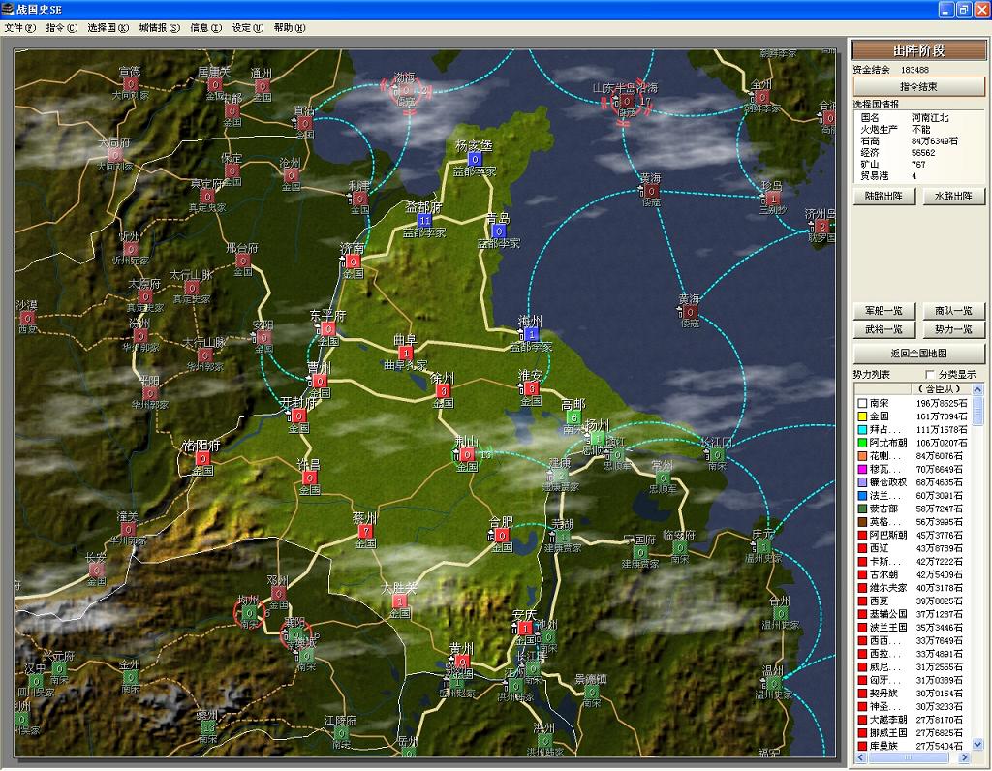992x771 pixels.
Task: Click the 杨家堡 blue castle marker
Action: point(475,159)
